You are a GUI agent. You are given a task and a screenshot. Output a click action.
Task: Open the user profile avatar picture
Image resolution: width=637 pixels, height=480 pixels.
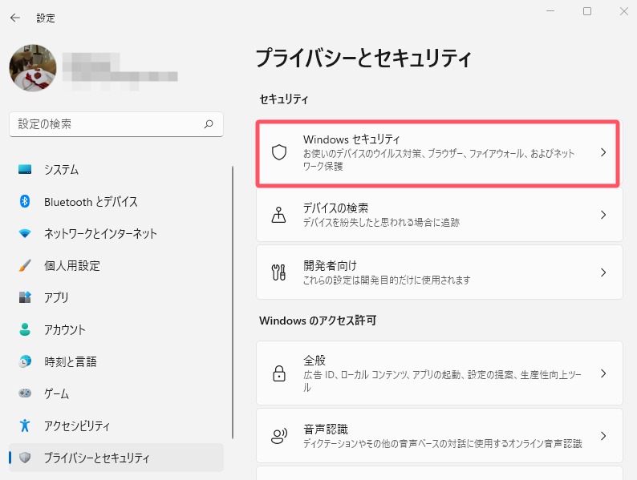click(x=33, y=68)
